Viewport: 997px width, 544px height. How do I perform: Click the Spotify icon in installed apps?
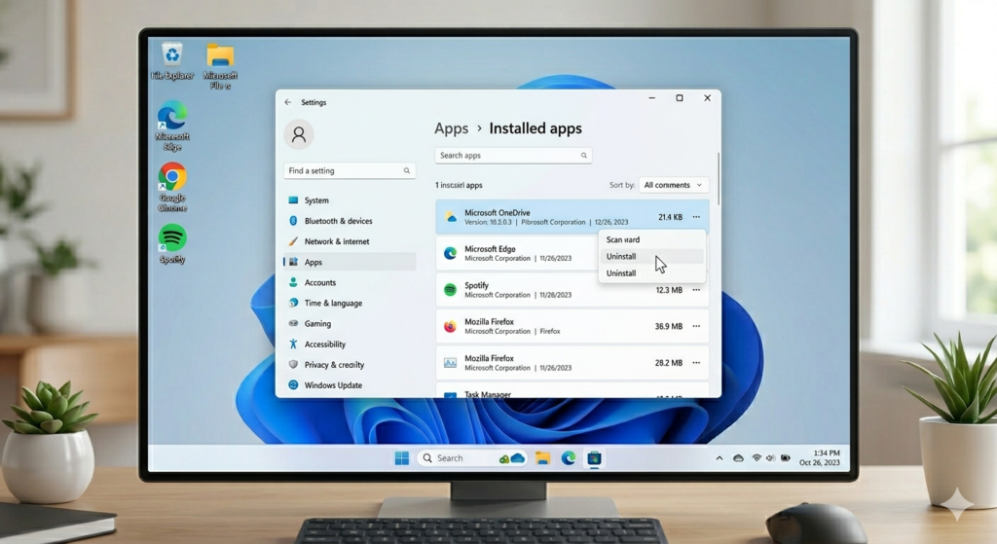click(450, 290)
